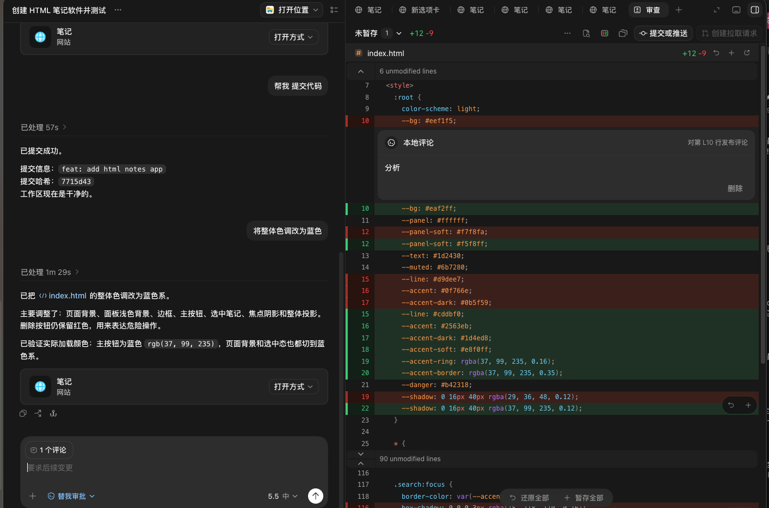
Task: Toggle the bottom panel layout icon
Action: click(736, 10)
